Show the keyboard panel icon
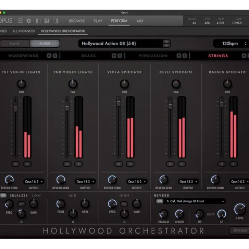The height and width of the screenshot is (249, 249). (x=47, y=21)
